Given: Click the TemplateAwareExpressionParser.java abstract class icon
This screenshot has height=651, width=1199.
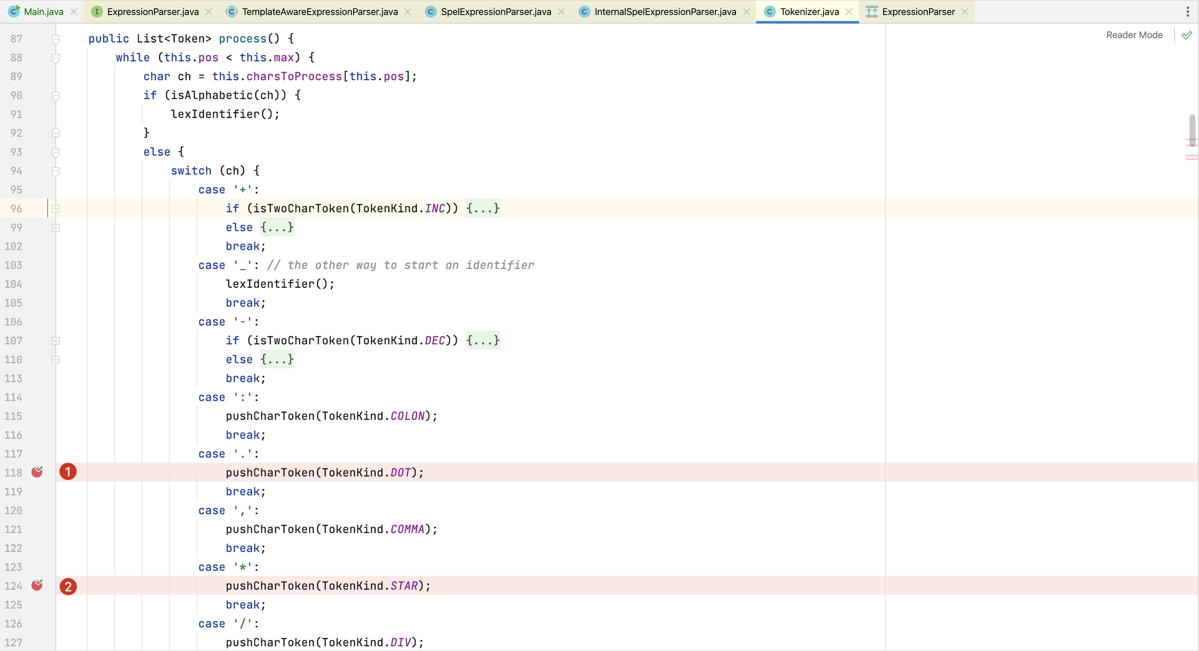Looking at the screenshot, I should click(231, 12).
